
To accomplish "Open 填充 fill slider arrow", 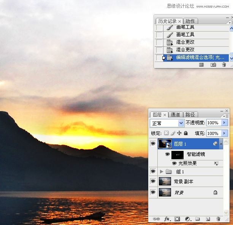I will 224,133.
